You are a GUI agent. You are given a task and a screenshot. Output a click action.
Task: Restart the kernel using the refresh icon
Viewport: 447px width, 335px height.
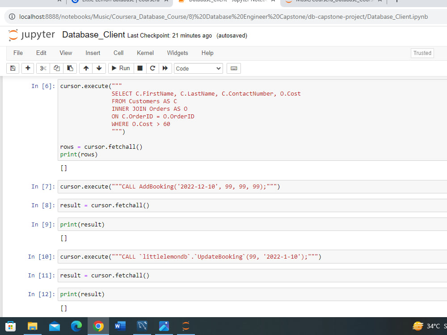click(152, 68)
